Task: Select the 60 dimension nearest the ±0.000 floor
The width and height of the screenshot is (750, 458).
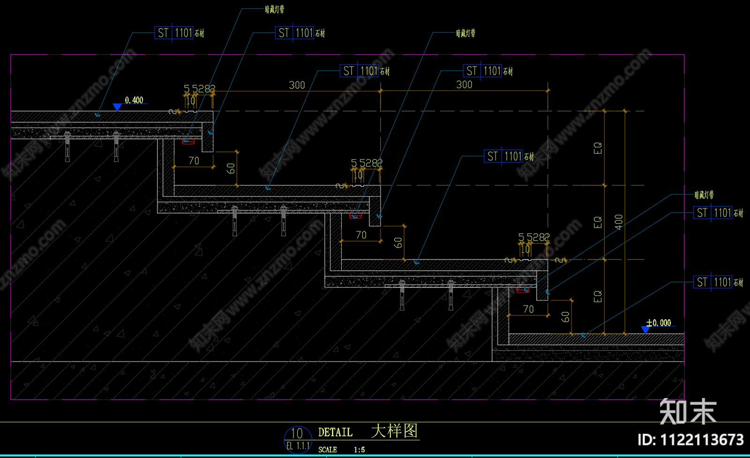Action: (565, 317)
